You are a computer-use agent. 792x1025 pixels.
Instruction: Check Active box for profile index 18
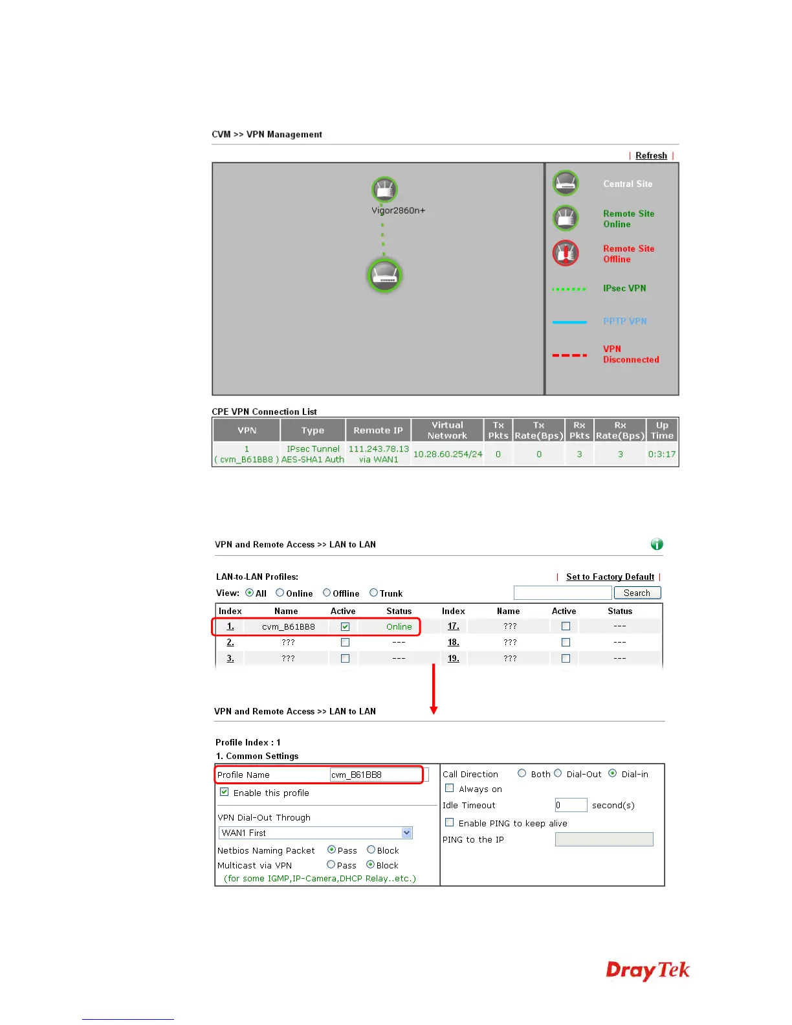pyautogui.click(x=566, y=643)
